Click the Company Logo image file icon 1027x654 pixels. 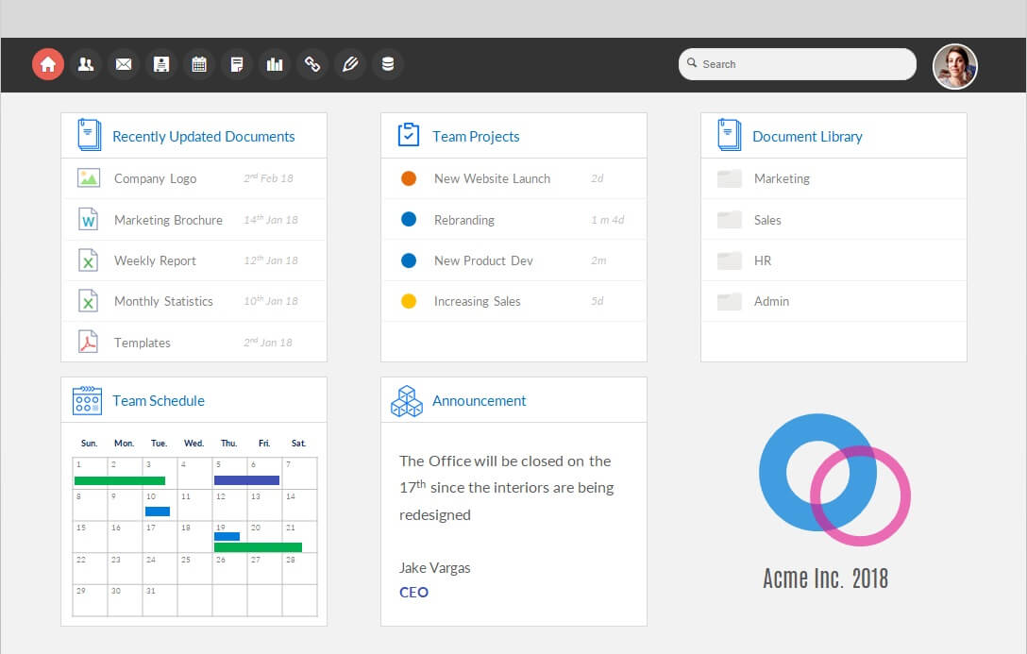(89, 178)
